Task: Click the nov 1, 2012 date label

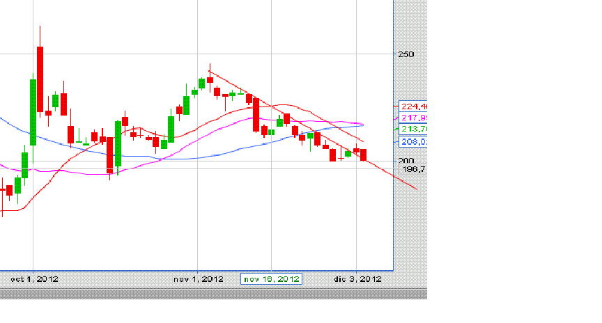Action: click(x=199, y=279)
